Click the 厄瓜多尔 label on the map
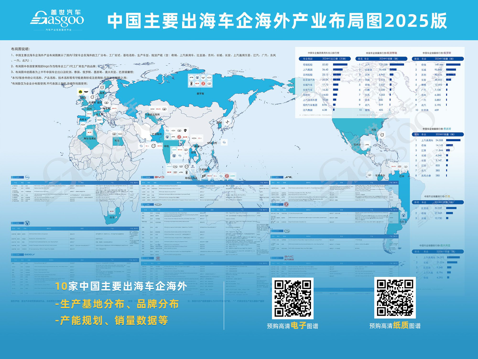 coord(380,175)
